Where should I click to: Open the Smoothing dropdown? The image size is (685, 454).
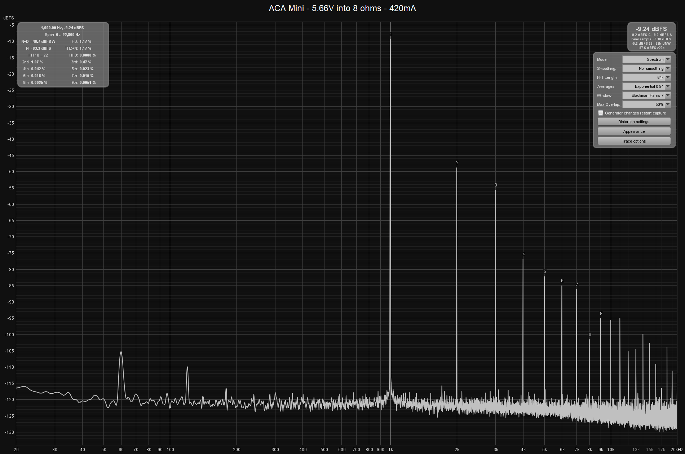tap(646, 68)
